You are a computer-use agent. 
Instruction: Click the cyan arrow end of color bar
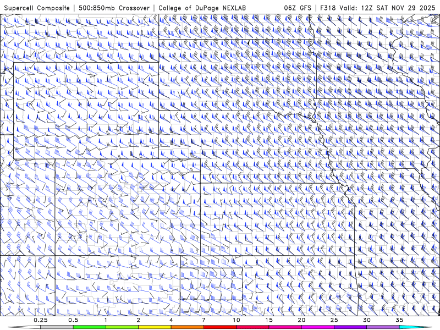[416, 327]
